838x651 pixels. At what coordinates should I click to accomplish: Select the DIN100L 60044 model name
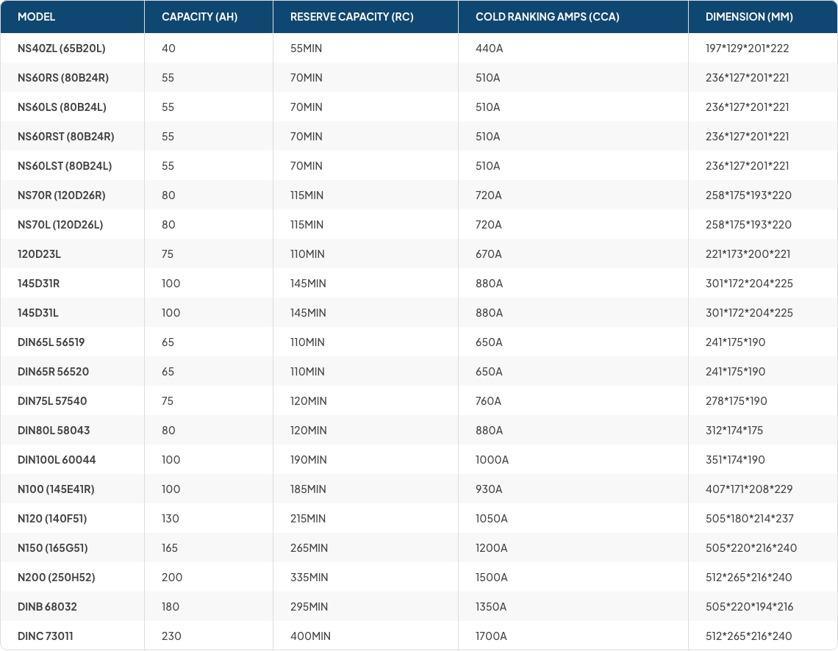(57, 460)
